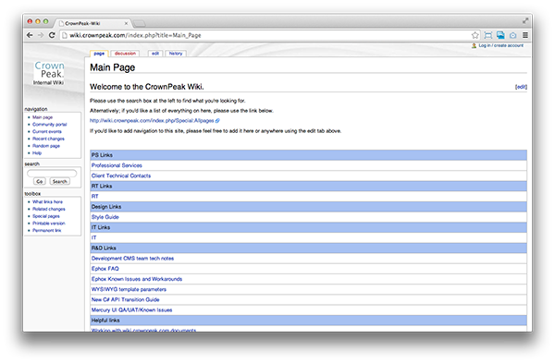This screenshot has width=555, height=363.
Task: Click the Go button in sidebar
Action: pyautogui.click(x=39, y=181)
